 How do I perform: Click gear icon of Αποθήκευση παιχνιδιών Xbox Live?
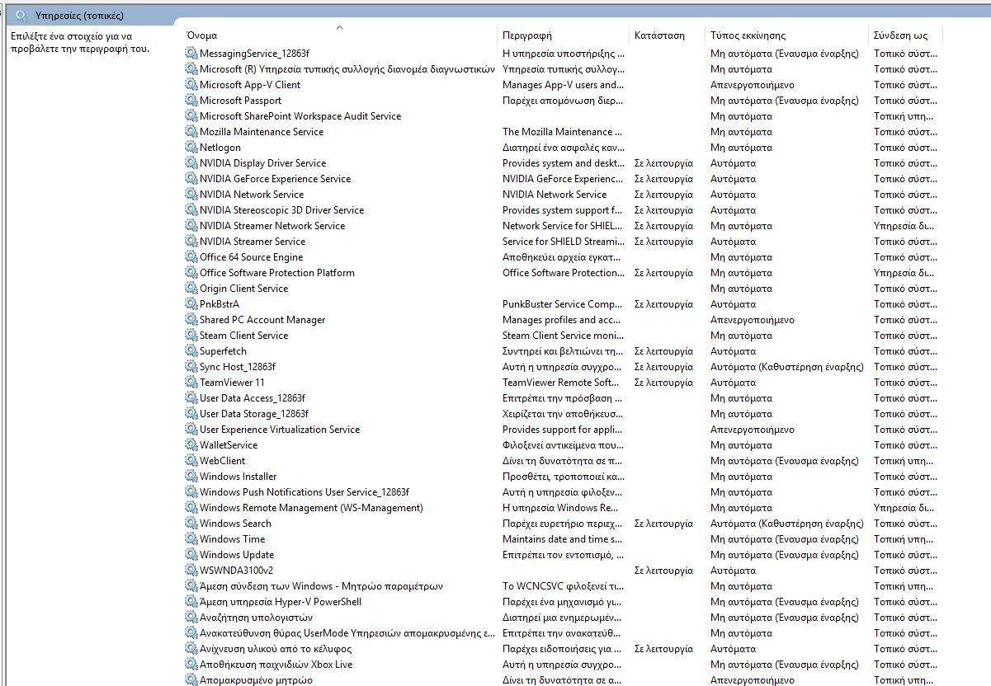coord(191,665)
